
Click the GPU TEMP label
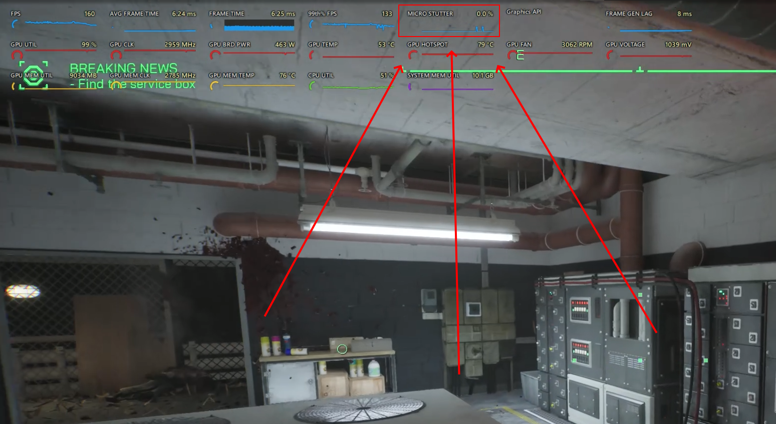(x=323, y=45)
